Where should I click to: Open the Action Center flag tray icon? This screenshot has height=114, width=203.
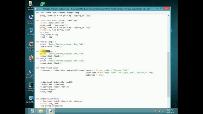pyautogui.click(x=156, y=111)
